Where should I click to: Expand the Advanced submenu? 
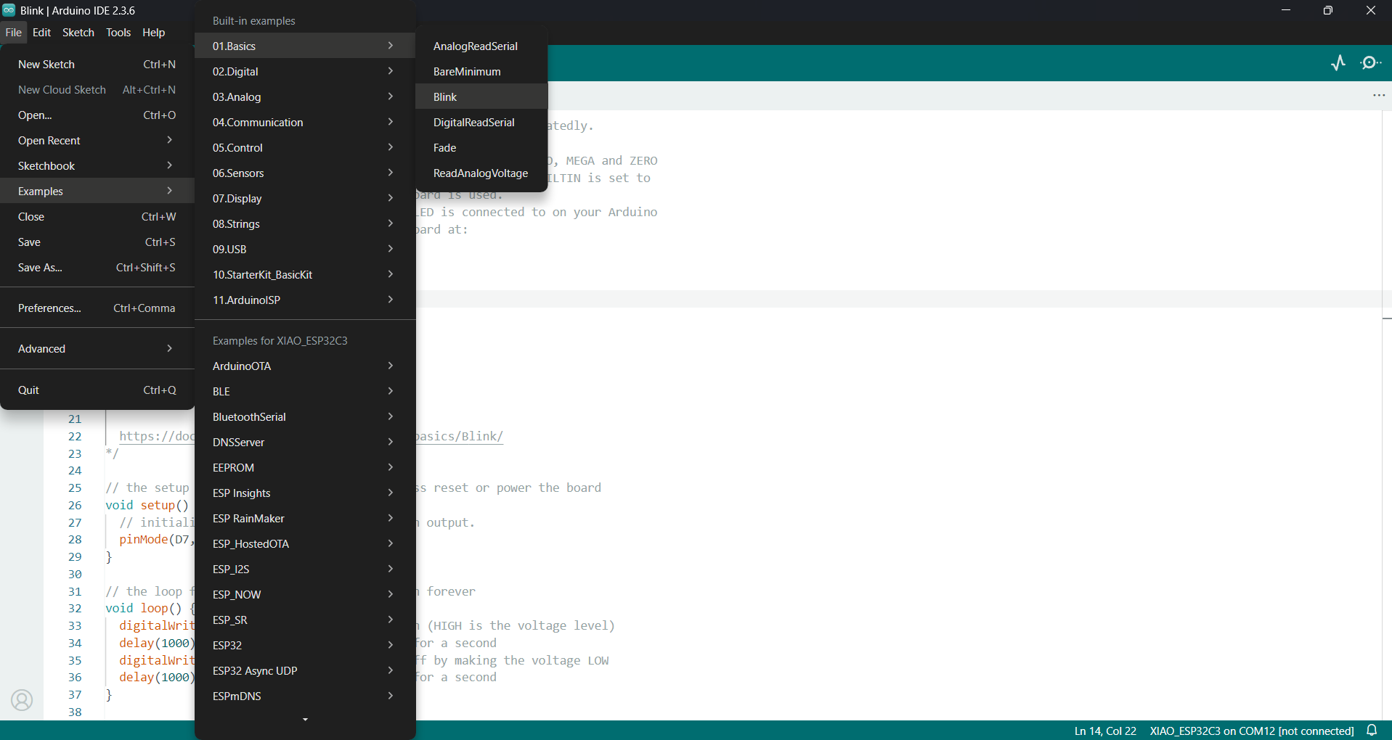97,349
